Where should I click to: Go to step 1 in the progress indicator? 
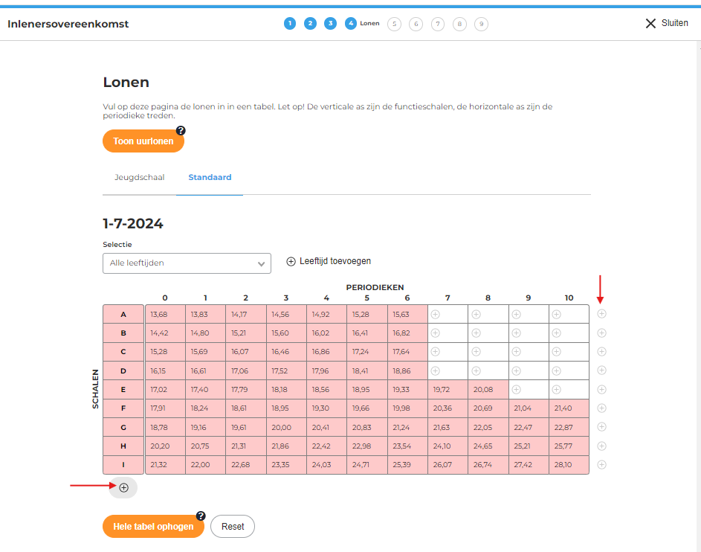tap(289, 24)
